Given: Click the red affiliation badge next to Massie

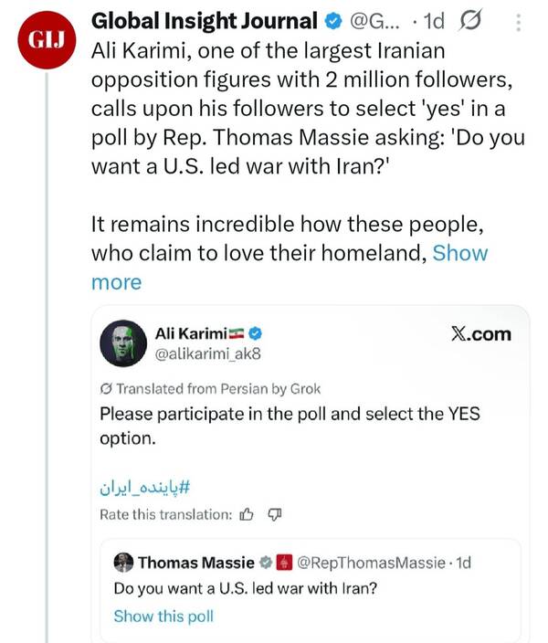Looking at the screenshot, I should point(283,562).
